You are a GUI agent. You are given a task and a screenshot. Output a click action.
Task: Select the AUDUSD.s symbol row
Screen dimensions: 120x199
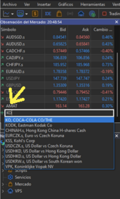[57, 44]
